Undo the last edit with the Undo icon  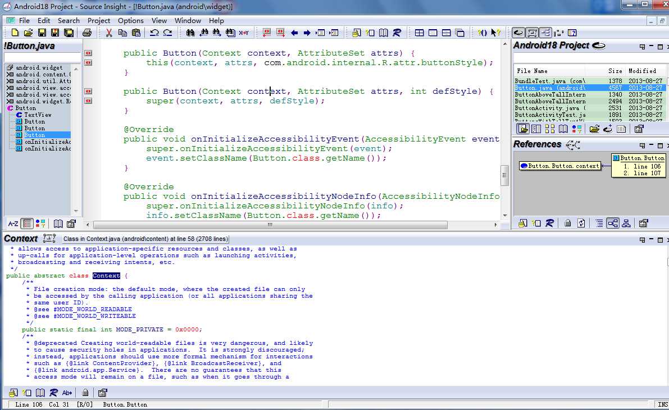(x=154, y=33)
